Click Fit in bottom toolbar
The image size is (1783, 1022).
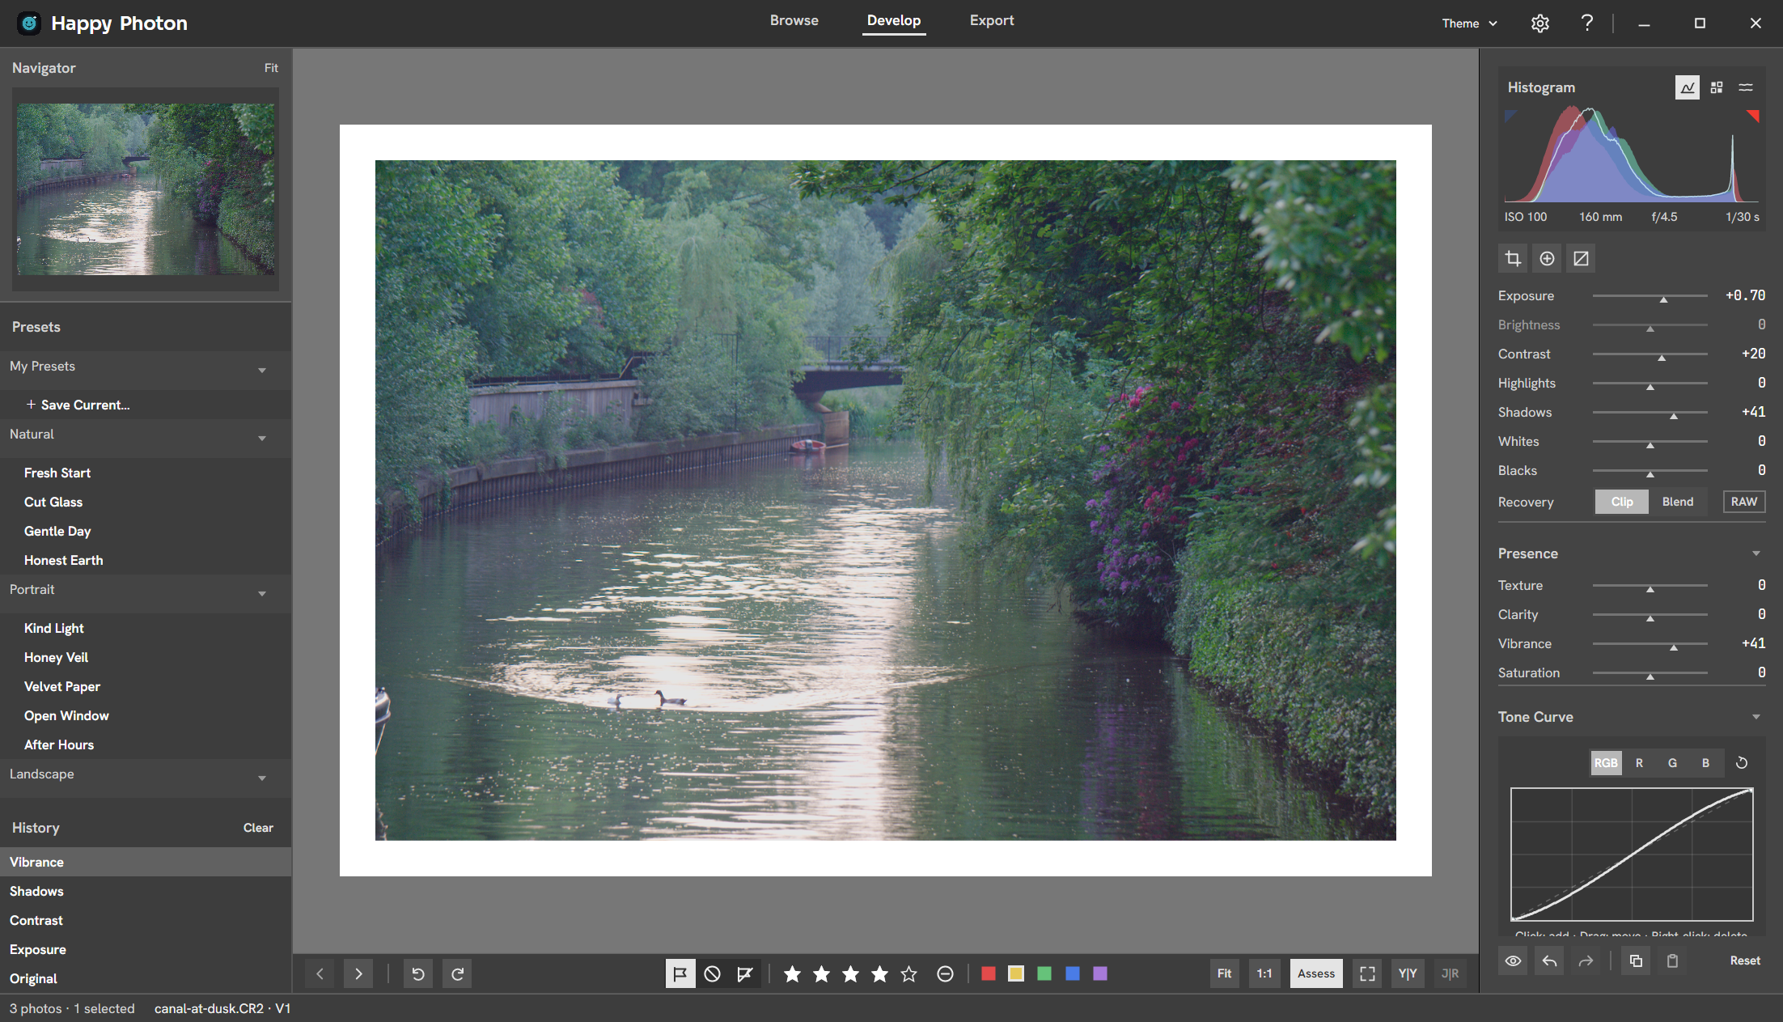tap(1225, 973)
